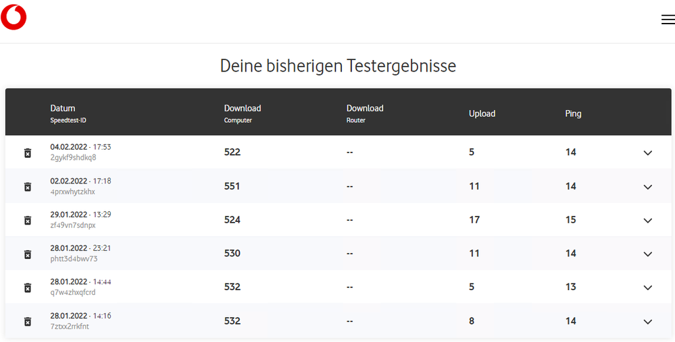The width and height of the screenshot is (675, 342).
Task: Delete the 29.01.2022 13:29 test result
Action: click(x=28, y=221)
